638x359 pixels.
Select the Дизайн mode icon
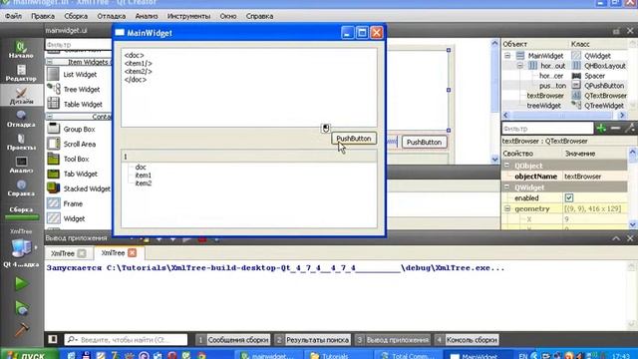pyautogui.click(x=21, y=96)
